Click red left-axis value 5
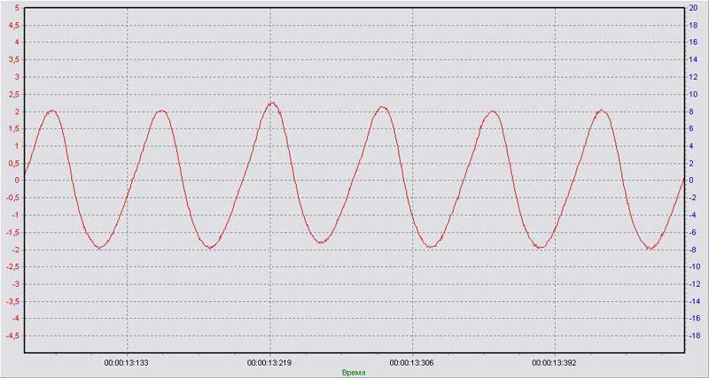Screen dimensions: 709x378 17,8
